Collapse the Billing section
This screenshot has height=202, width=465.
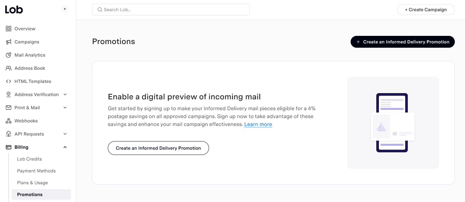(x=65, y=147)
